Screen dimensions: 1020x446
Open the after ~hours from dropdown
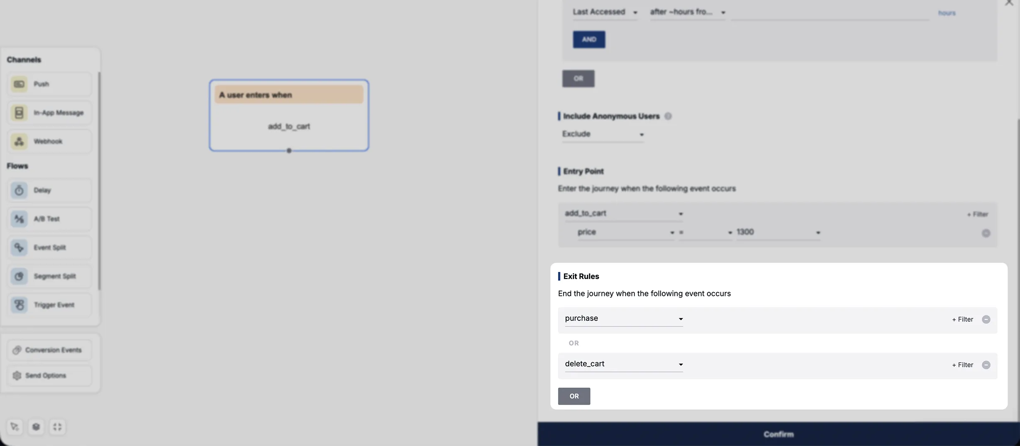pyautogui.click(x=688, y=12)
